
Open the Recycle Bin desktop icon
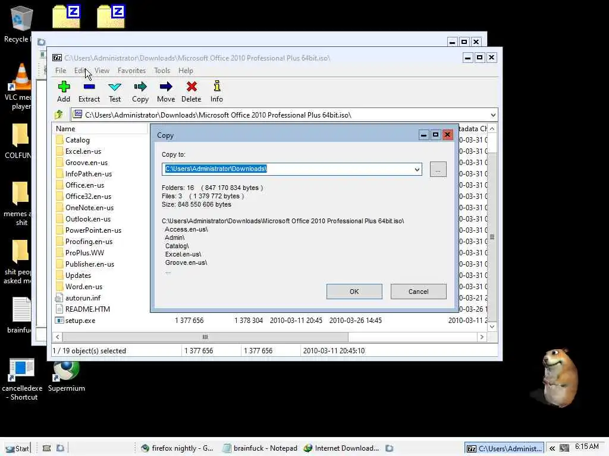[x=21, y=18]
